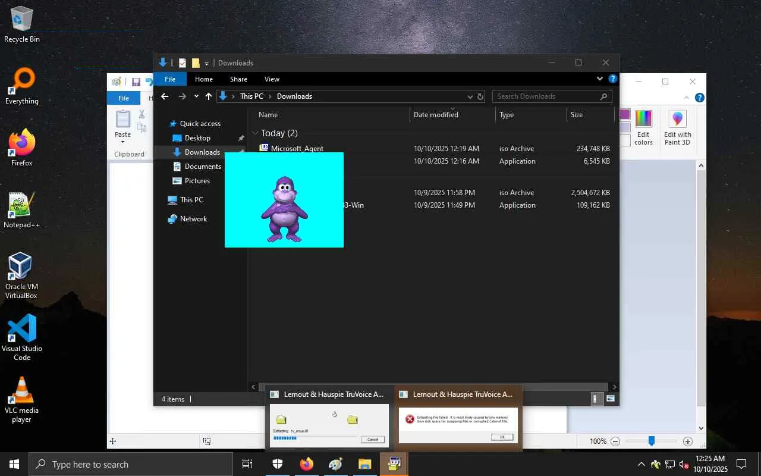Viewport: 761px width, 476px height.
Task: Open the Share ribbon tab in Explorer
Action: click(238, 79)
